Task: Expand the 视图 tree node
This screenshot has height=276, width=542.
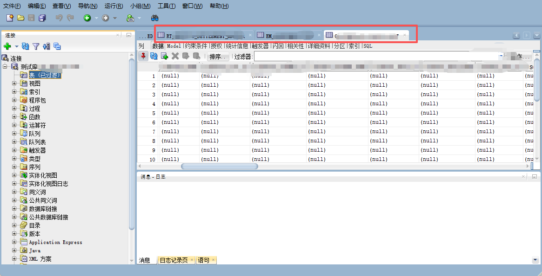Action: tap(14, 83)
